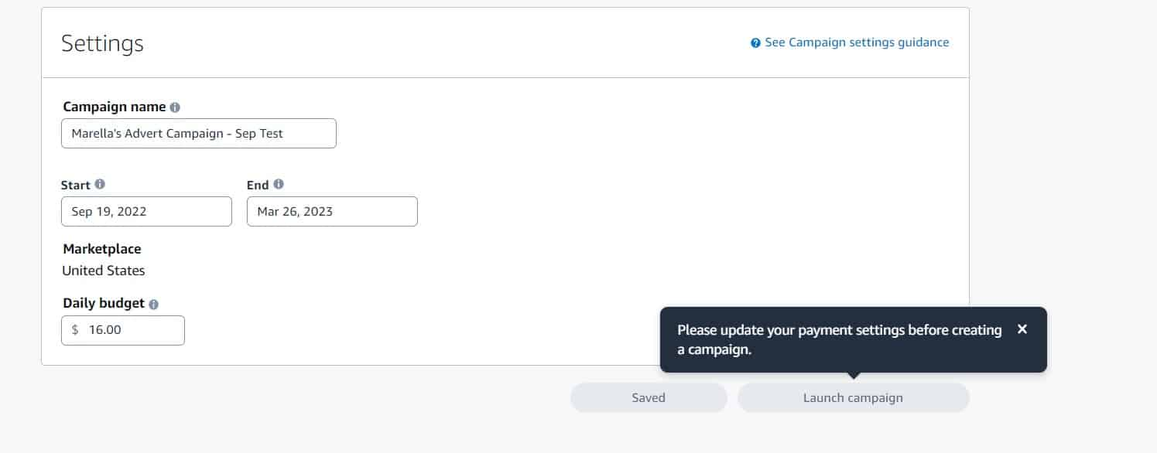Focus the Daily budget amount field
1157x453 pixels.
123,330
